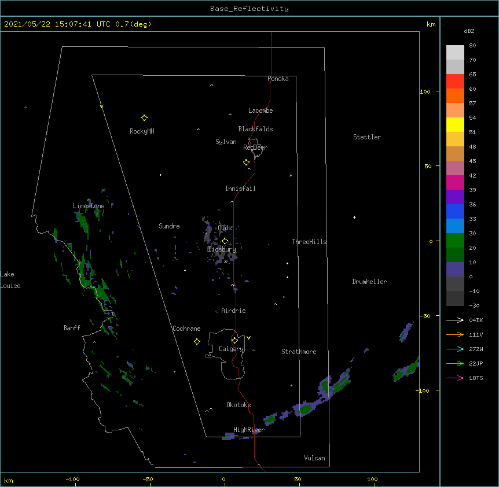Click the Vulcan city label

(314, 458)
